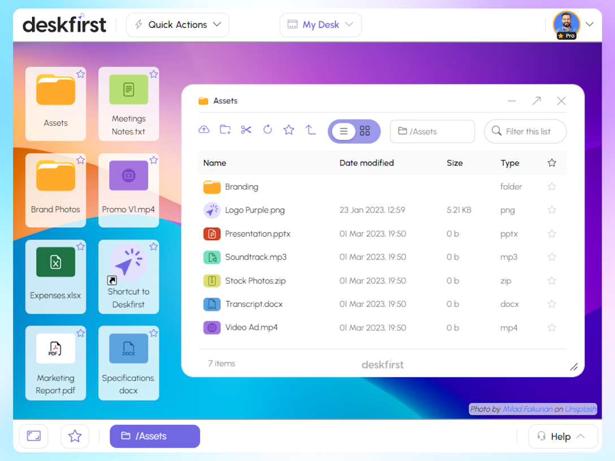The image size is (615, 461).
Task: Click the fullscreen icon in bottom bar
Action: pos(34,436)
